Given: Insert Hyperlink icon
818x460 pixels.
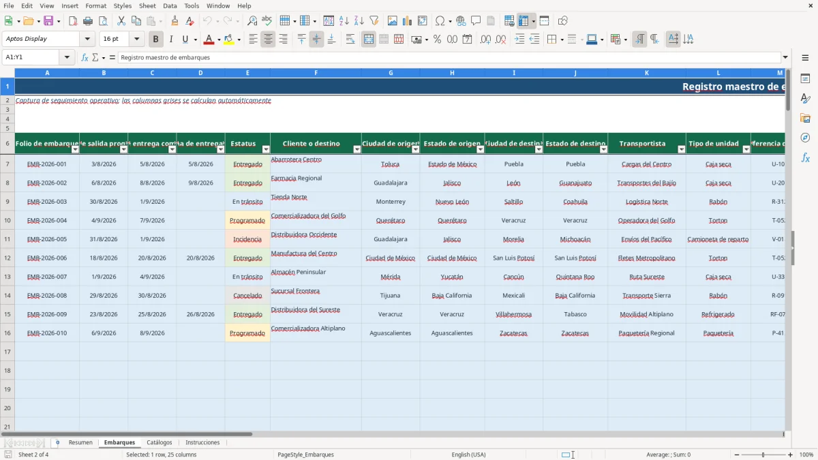Looking at the screenshot, I should tap(461, 21).
